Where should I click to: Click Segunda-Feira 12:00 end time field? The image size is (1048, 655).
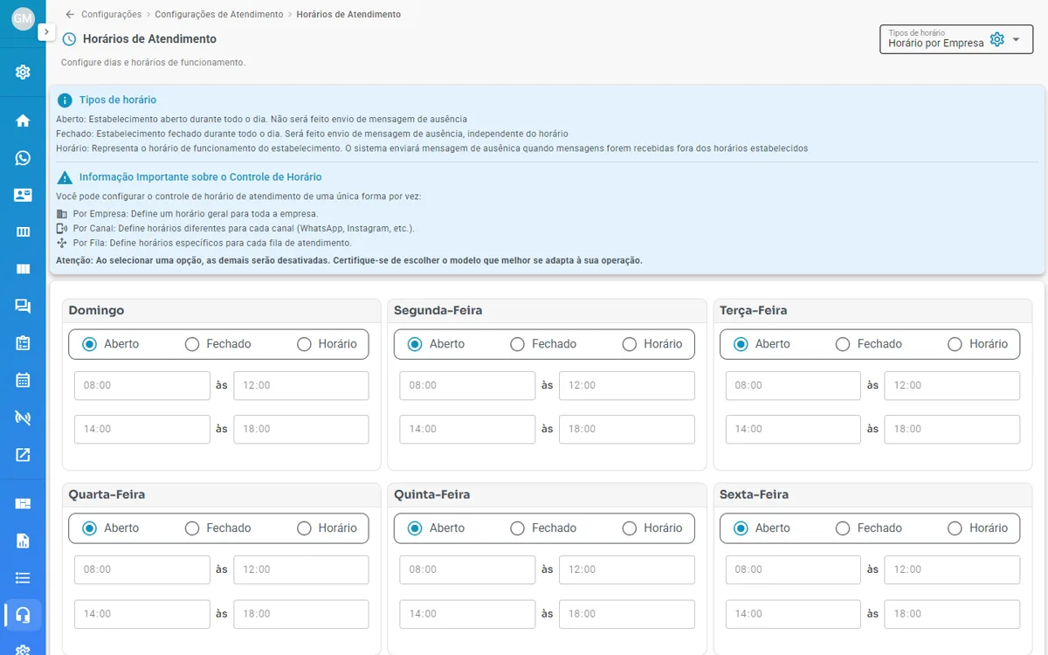pos(627,385)
